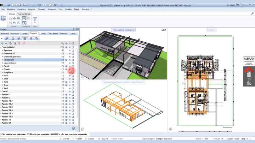This screenshot has height=143, width=255.
Task: Expand the Aperture tree node
Action: [x=2, y=50]
